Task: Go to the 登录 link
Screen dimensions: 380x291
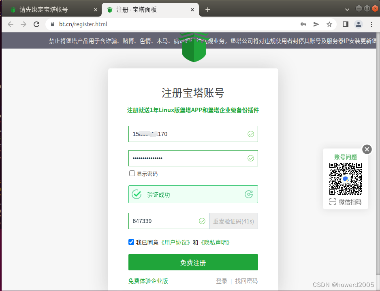Action: [222, 281]
